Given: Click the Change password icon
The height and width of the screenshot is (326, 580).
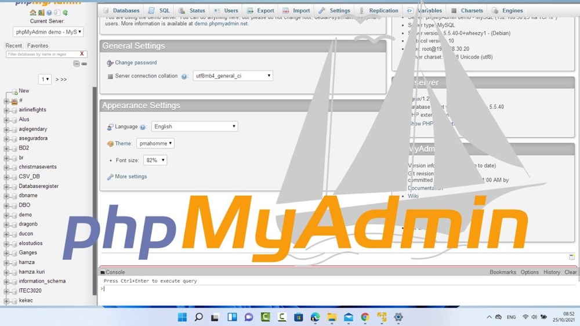Looking at the screenshot, I should pos(110,63).
